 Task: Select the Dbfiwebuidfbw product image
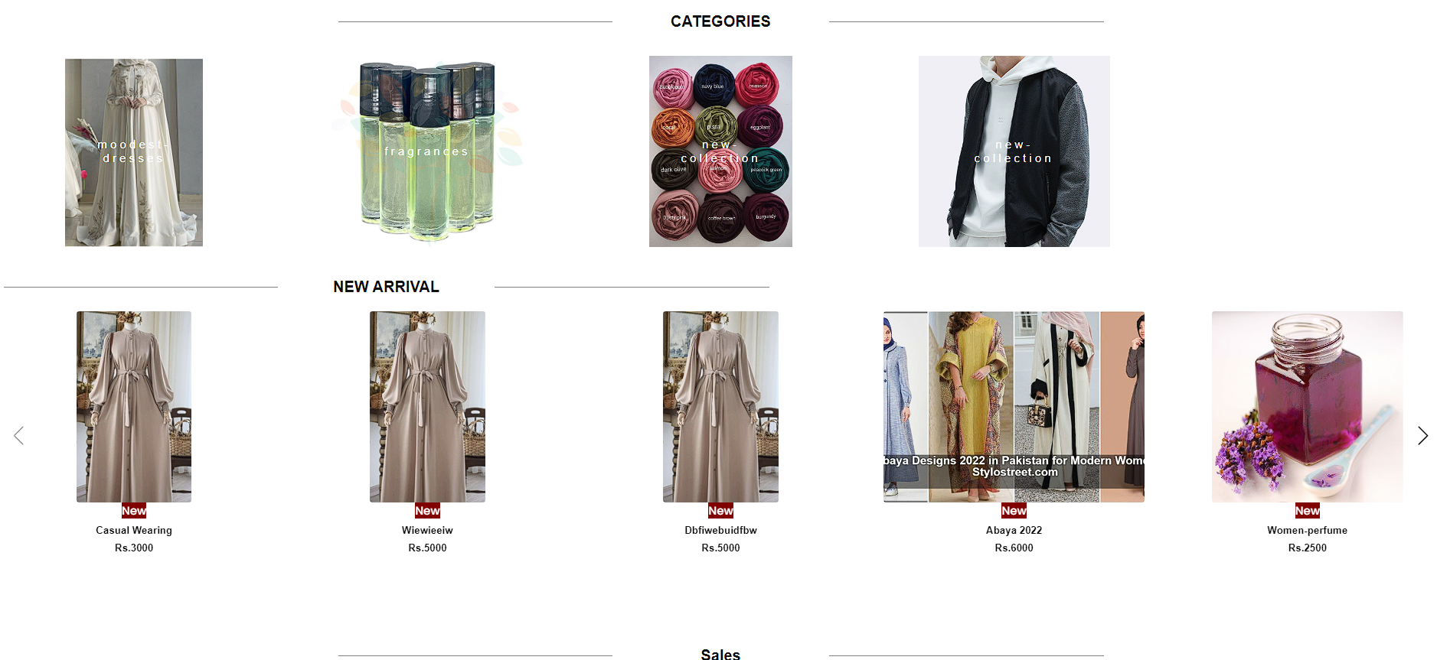click(720, 407)
